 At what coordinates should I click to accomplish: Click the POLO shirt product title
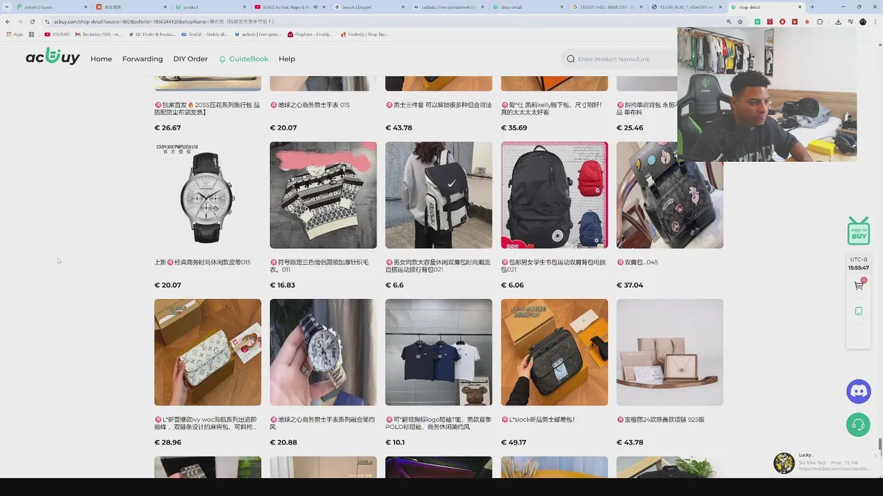click(439, 423)
